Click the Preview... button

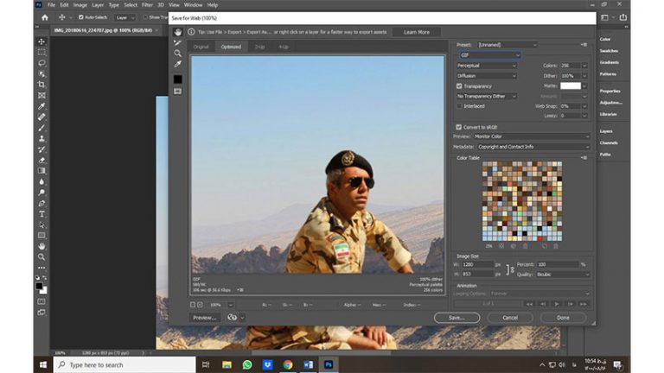pos(205,318)
